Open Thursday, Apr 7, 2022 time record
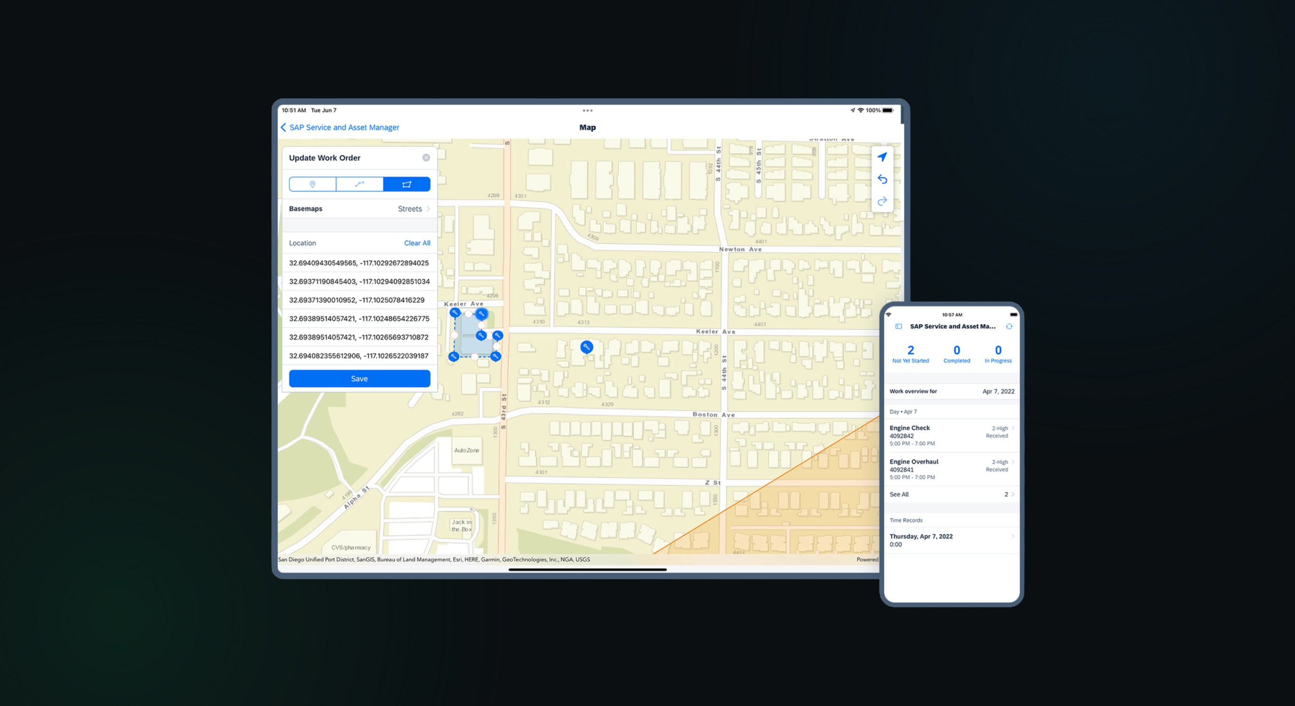This screenshot has width=1295, height=706. tap(951, 540)
